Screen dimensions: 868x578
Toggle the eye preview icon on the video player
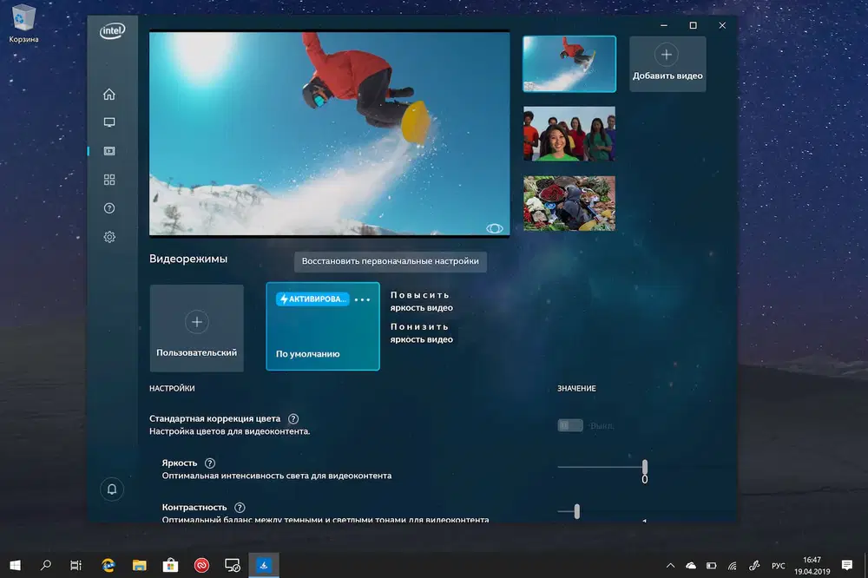496,227
